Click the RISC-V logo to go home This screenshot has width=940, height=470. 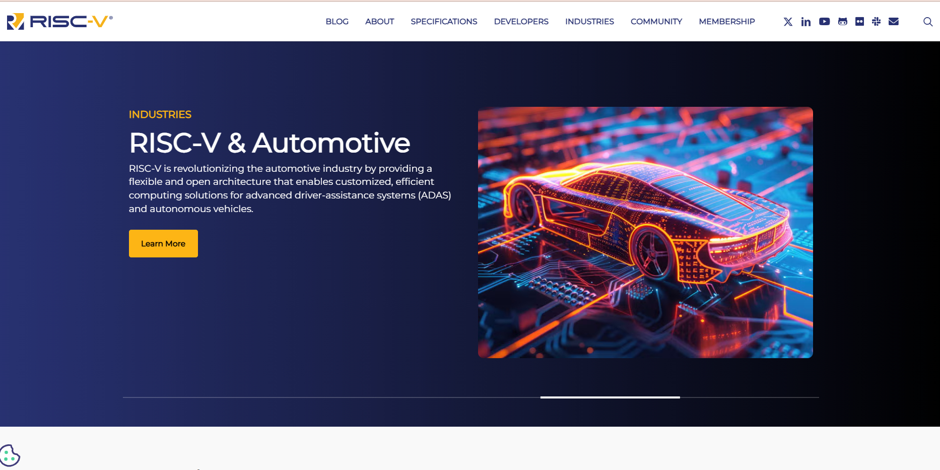point(59,21)
